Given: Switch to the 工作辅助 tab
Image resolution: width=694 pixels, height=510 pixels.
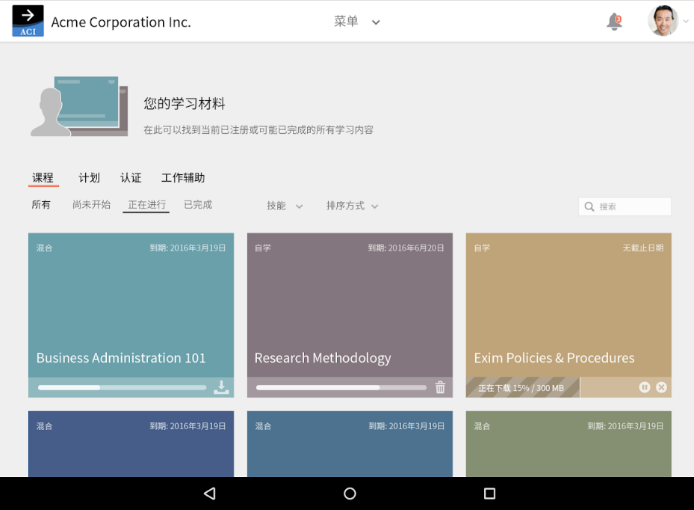Looking at the screenshot, I should tap(184, 178).
